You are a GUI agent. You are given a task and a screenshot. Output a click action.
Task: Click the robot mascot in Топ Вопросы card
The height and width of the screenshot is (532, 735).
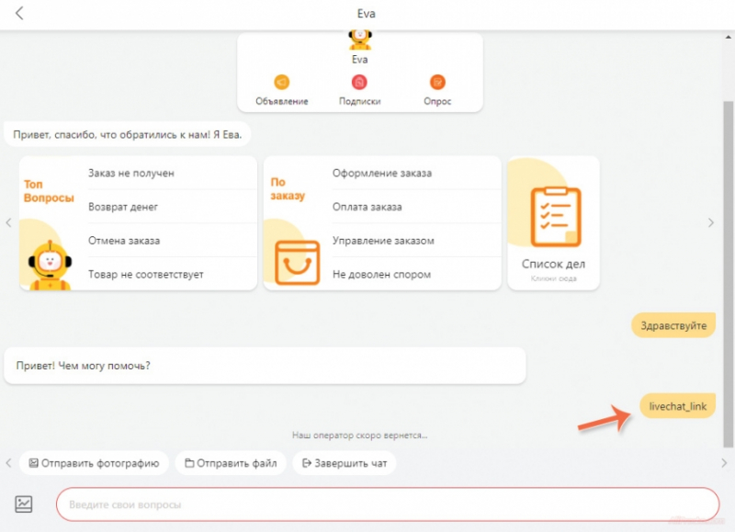point(51,266)
